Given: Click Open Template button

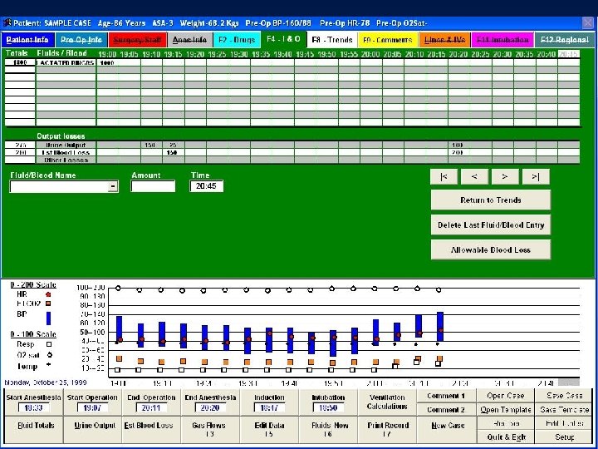Looking at the screenshot, I should click(505, 410).
